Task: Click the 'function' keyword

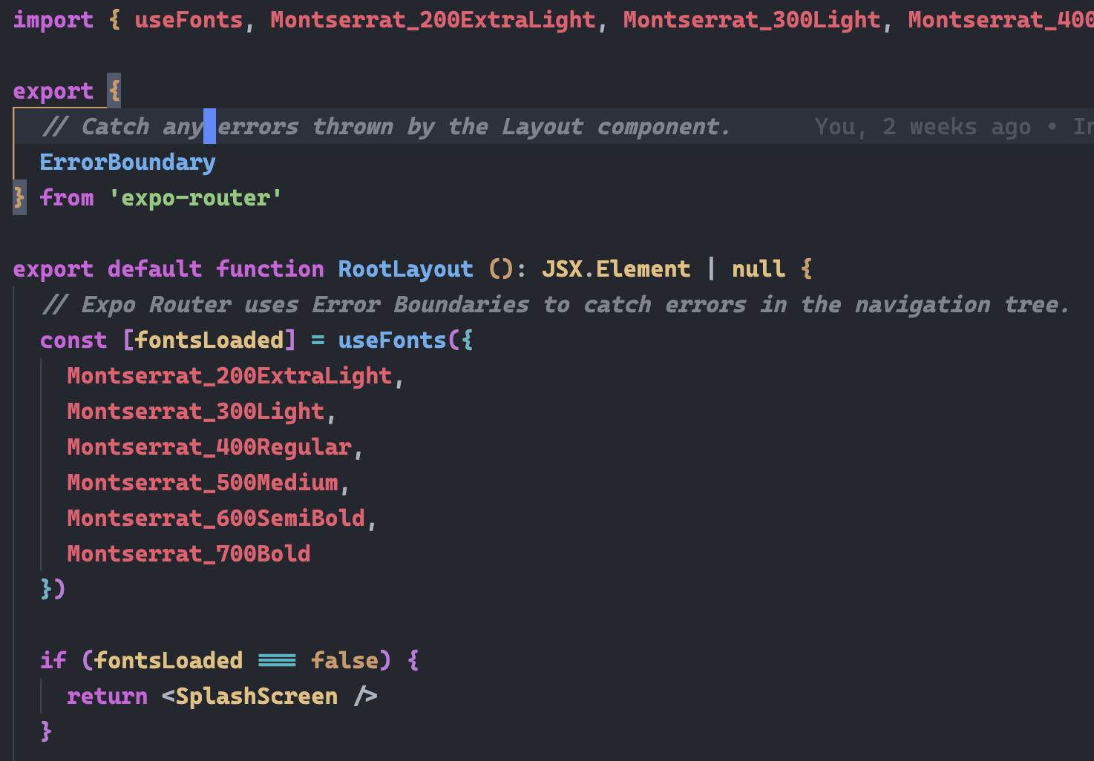Action: pyautogui.click(x=270, y=269)
